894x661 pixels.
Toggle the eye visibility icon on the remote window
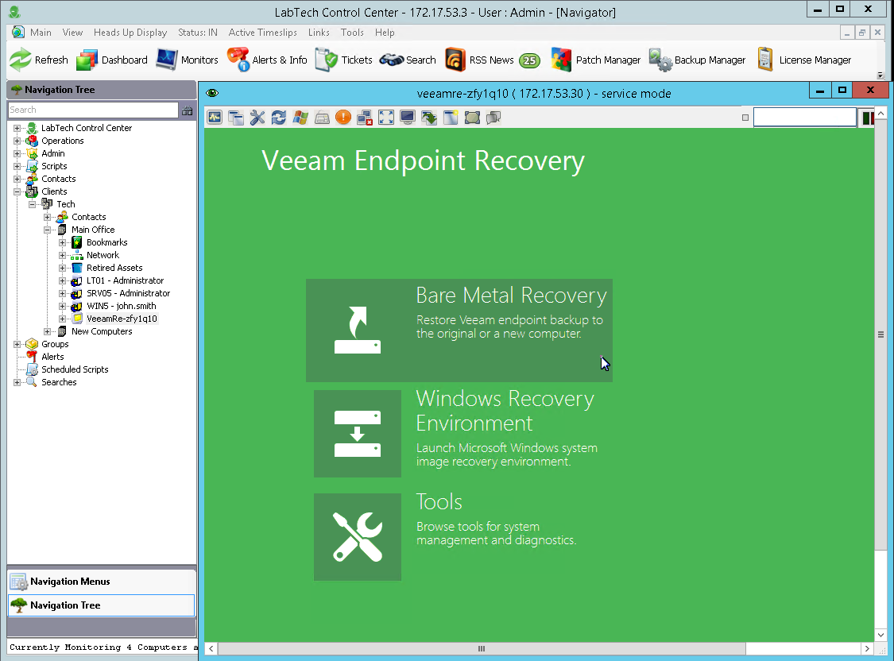[212, 92]
